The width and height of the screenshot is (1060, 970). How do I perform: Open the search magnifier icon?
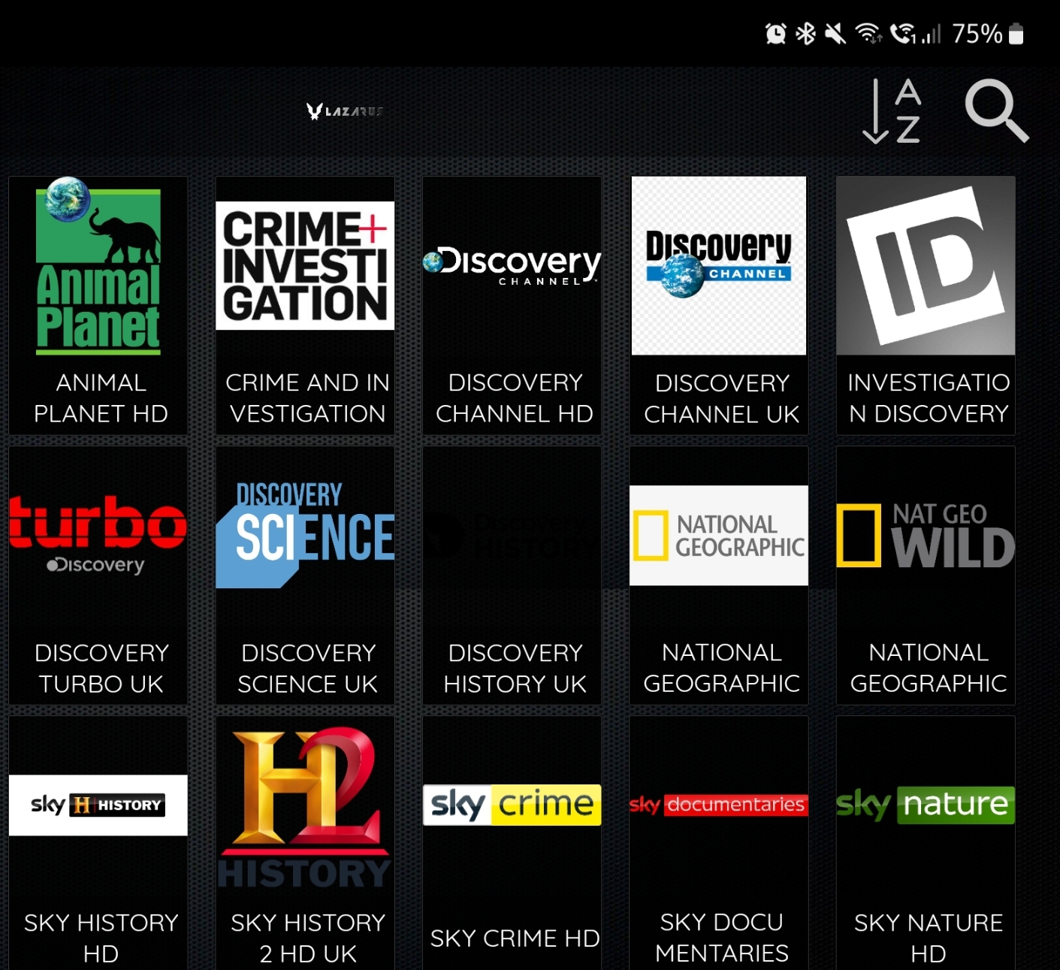tap(996, 111)
